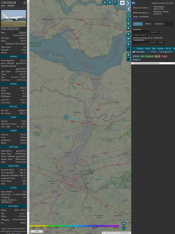
Task: Zoom in the map with plus icon
Action: tap(124, 223)
